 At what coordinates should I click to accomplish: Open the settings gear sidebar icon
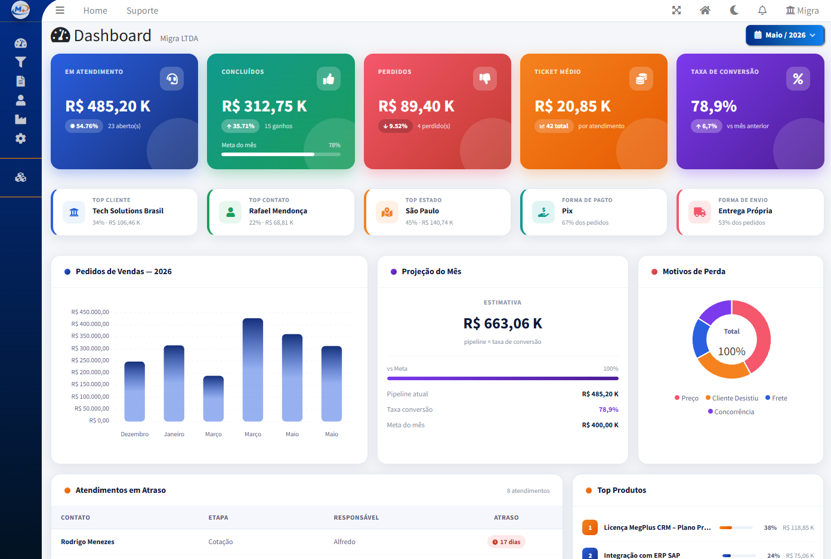pos(21,138)
